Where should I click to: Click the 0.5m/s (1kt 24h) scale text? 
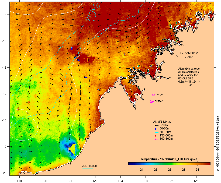[x=189, y=82]
